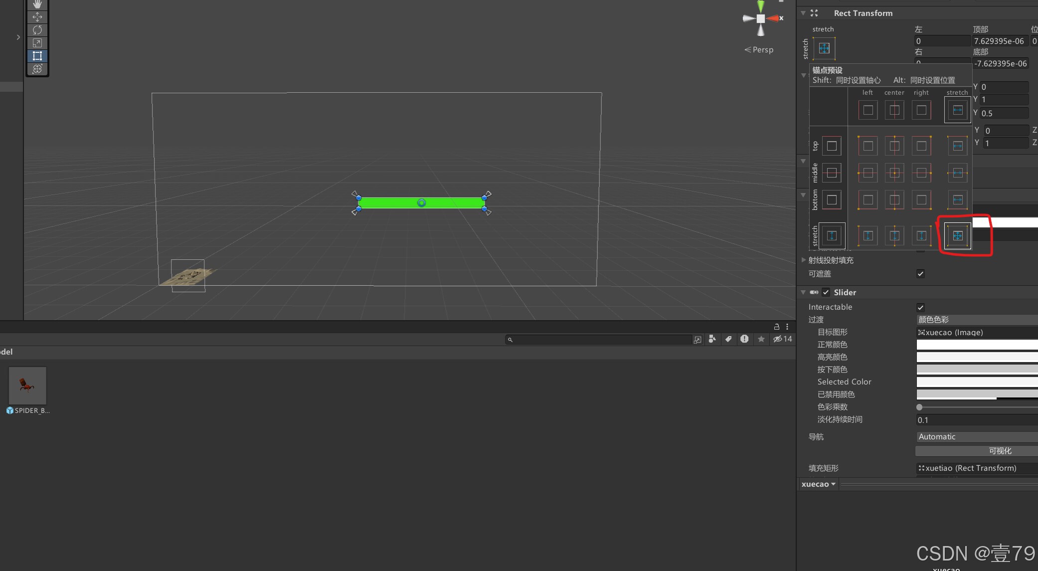This screenshot has height=571, width=1038.
Task: Choose the middle-center anchor preset
Action: coord(894,173)
